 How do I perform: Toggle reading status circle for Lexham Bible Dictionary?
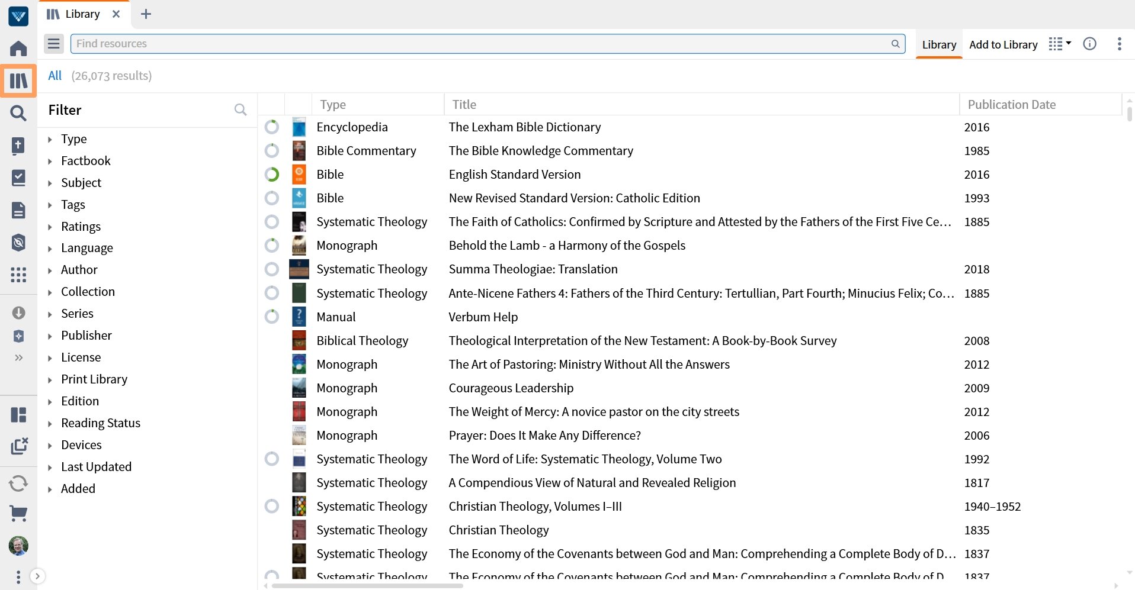[272, 127]
